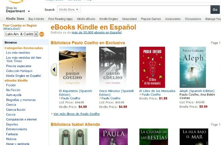The width and height of the screenshot is (221, 145).
Task: Expand the Shop by Department menu
Action: pyautogui.click(x=18, y=10)
